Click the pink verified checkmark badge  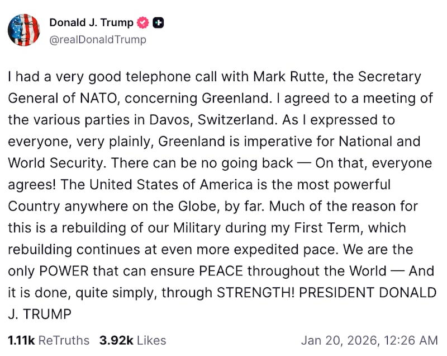coord(142,22)
